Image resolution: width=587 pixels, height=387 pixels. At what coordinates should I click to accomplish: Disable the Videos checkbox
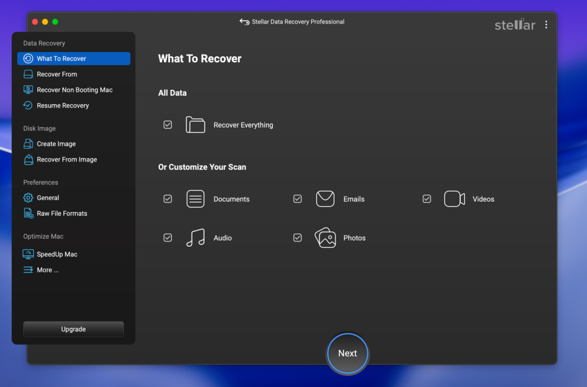(x=427, y=199)
